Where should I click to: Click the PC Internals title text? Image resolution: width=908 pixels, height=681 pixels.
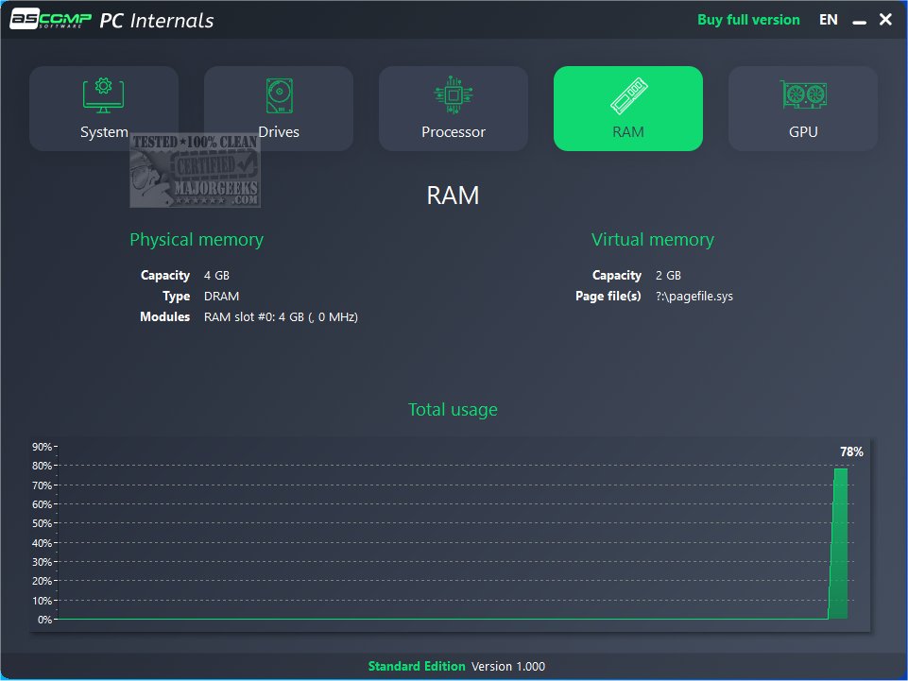(156, 20)
